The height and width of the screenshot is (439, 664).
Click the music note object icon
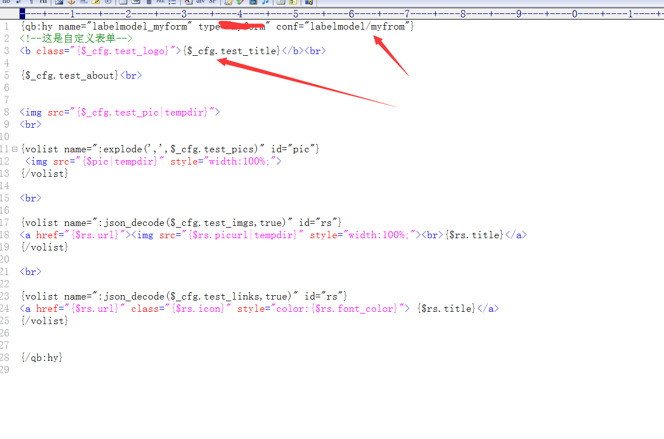pos(265,2)
